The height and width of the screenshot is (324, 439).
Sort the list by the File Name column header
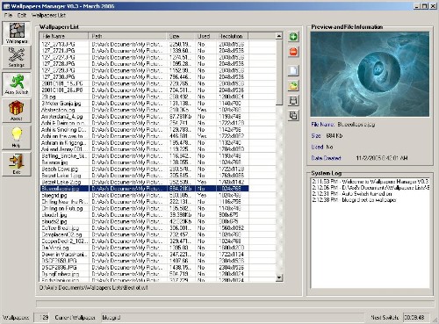click(64, 36)
